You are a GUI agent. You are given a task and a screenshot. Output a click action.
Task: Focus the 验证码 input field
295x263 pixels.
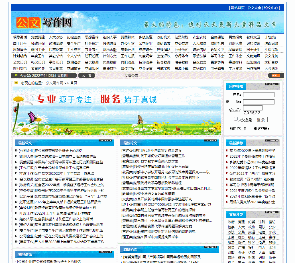coord(253,108)
